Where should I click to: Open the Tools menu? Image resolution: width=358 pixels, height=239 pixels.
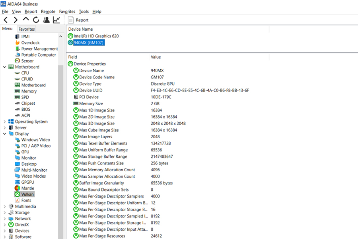pyautogui.click(x=84, y=12)
